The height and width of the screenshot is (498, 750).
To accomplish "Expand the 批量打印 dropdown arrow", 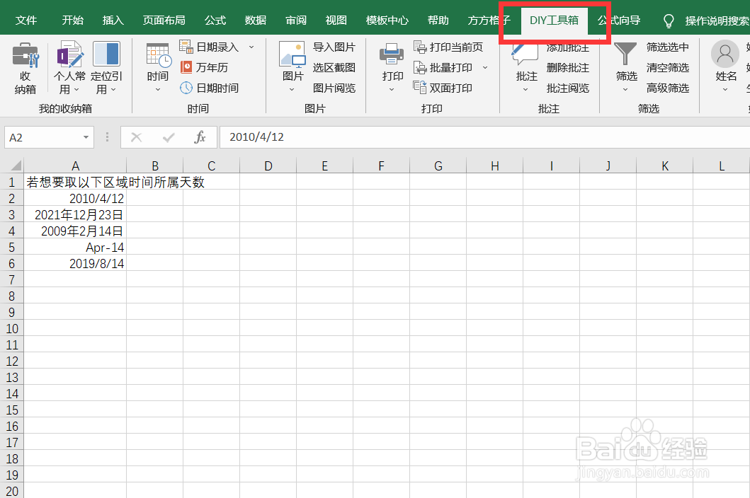I will (x=485, y=67).
